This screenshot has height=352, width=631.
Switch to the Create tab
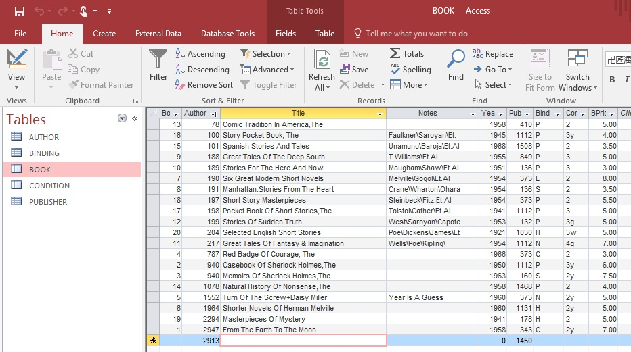[x=104, y=34]
